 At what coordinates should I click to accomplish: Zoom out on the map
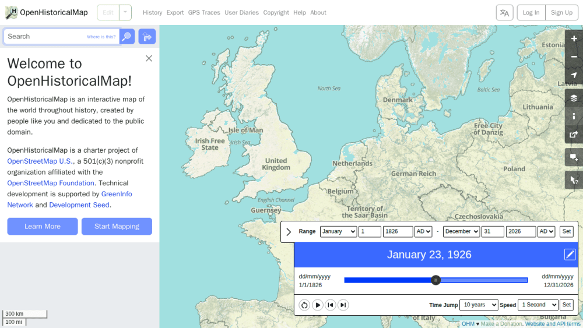point(574,57)
